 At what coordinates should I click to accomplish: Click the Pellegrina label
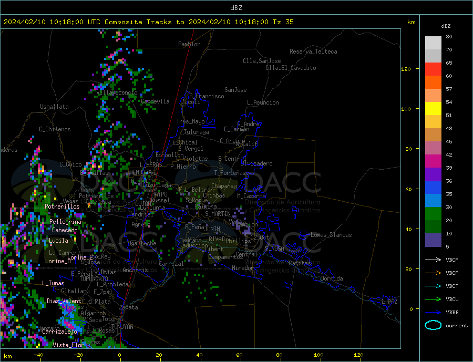point(66,222)
